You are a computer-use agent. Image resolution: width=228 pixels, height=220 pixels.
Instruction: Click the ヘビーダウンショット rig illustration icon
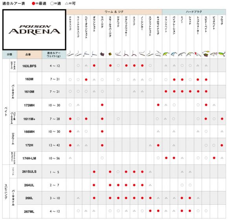86,54
